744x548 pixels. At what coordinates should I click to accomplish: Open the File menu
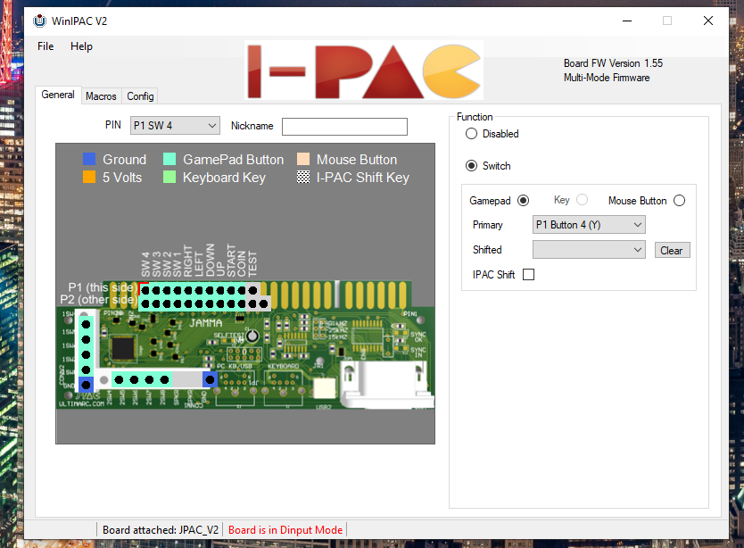coord(45,46)
